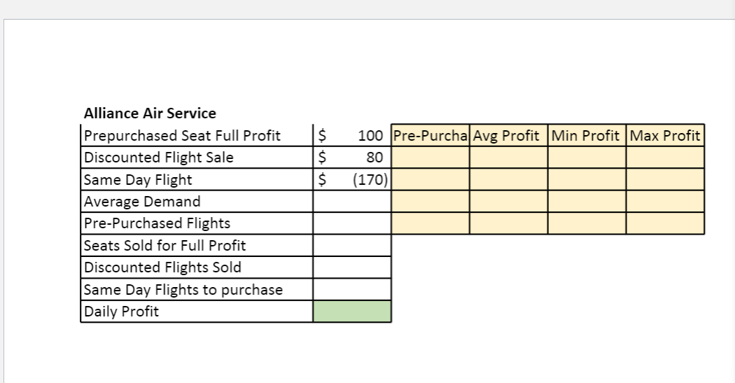Screen dimensions: 735x383
Task: Click the Avg Profit column header
Action: (508, 135)
